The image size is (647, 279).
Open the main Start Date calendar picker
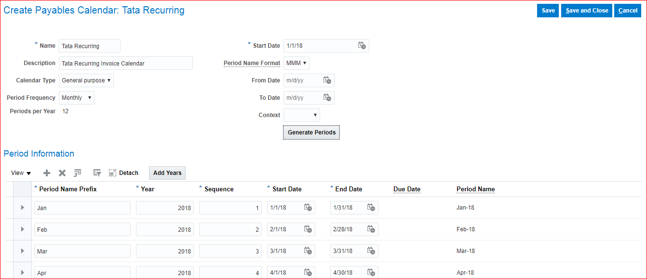click(362, 46)
